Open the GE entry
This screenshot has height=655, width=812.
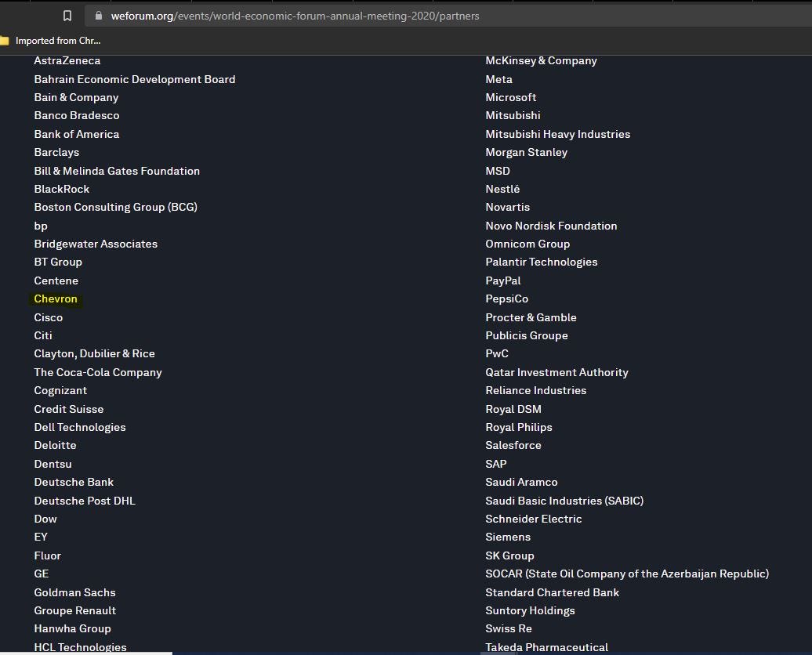click(x=42, y=574)
